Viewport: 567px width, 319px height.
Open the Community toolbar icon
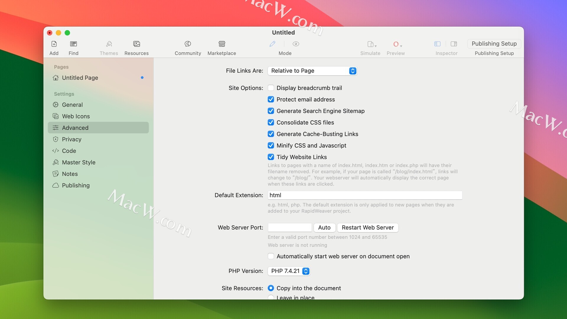coord(188,44)
